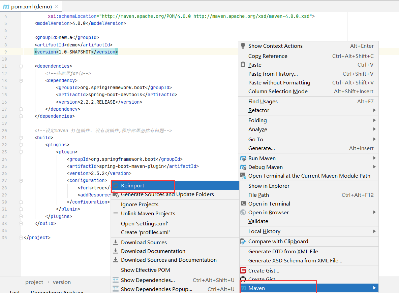Choose Paste from History...
The width and height of the screenshot is (399, 293).
pyautogui.click(x=308, y=74)
